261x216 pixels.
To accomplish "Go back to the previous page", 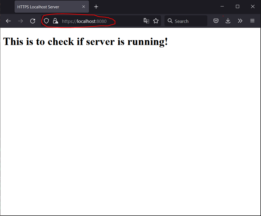I will pyautogui.click(x=8, y=21).
